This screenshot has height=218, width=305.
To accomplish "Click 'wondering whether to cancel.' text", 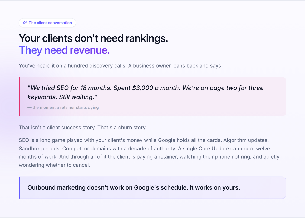I will (55, 165).
